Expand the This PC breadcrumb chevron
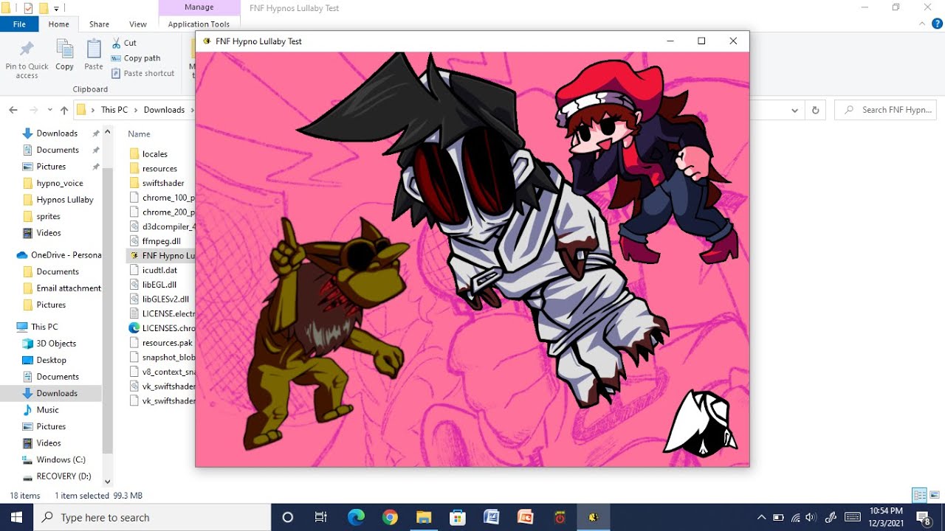Viewport: 945px width, 531px height. [136, 110]
